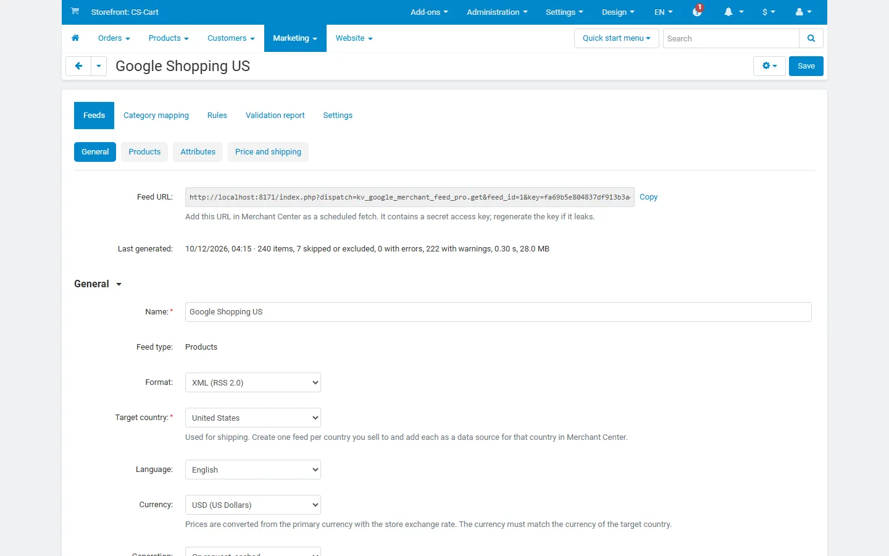Open the Quick start menu
The image size is (889, 556).
[x=617, y=38]
